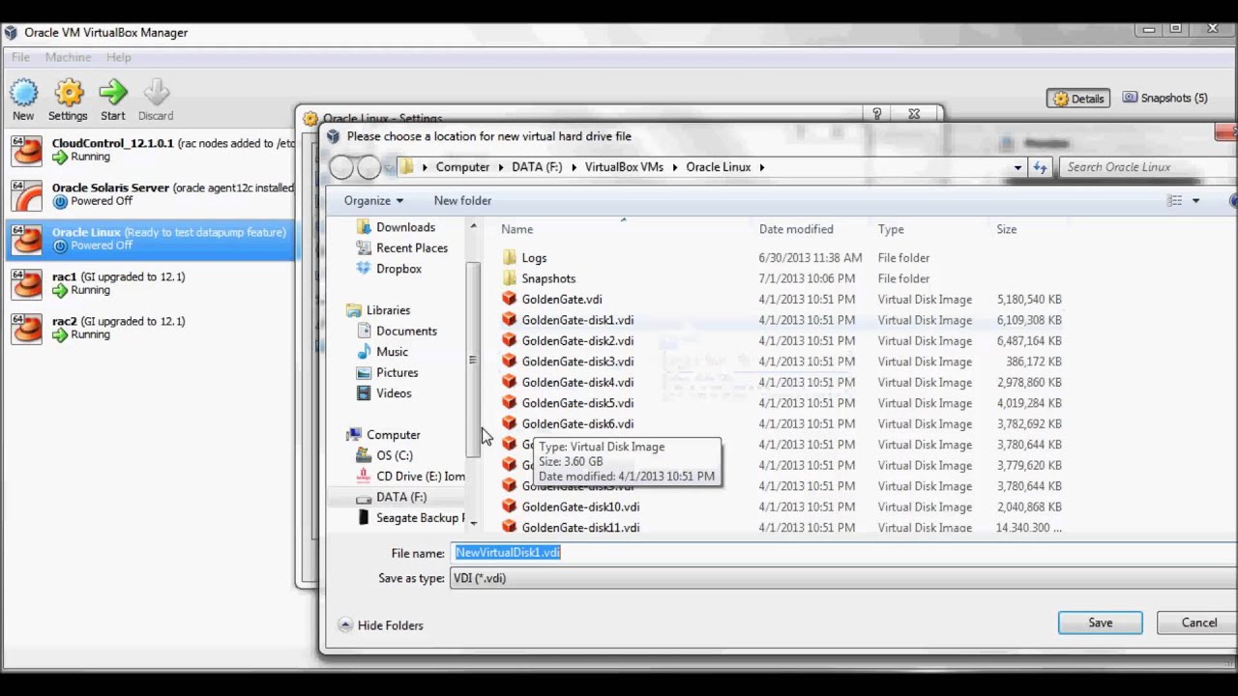Click the New folder button
Viewport: 1238px width, 696px height.
tap(462, 201)
